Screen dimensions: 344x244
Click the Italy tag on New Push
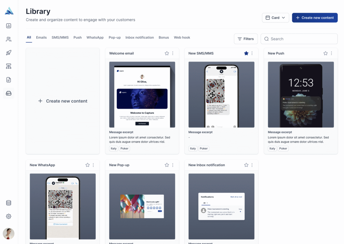272,148
